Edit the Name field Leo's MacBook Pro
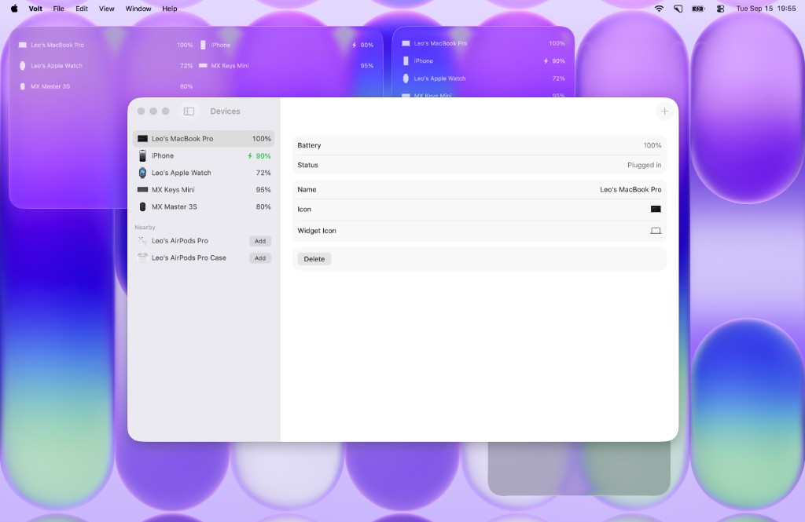This screenshot has height=522, width=805. click(x=630, y=190)
